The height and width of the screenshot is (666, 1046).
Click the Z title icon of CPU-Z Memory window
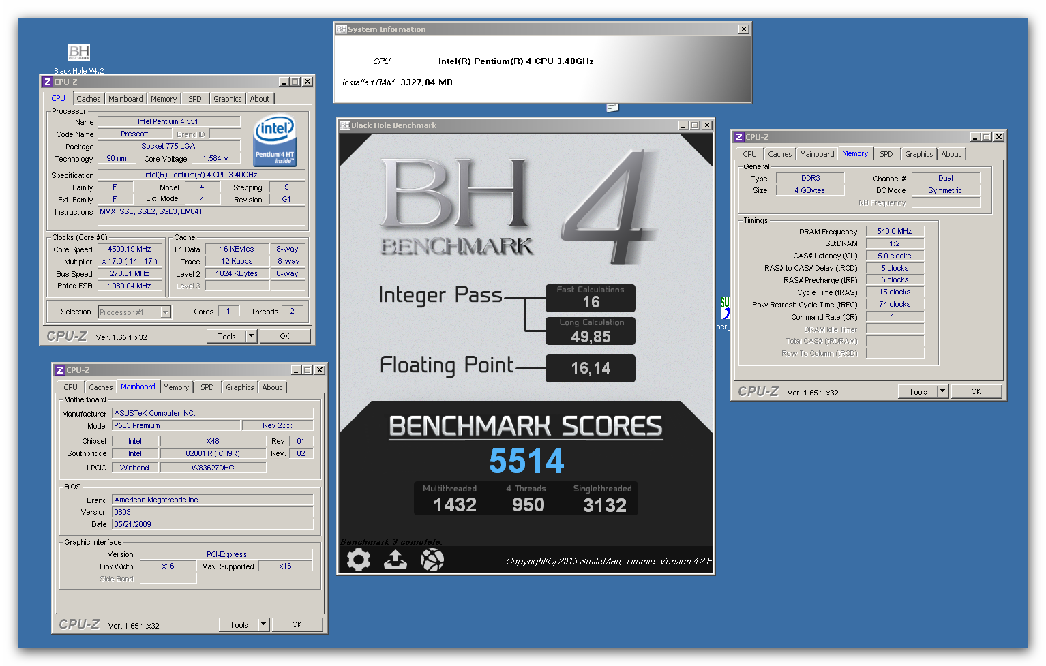pos(738,137)
